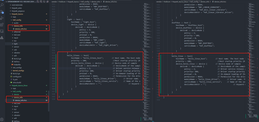Open the Run and Debug view
Image resolution: width=259 pixels, height=122 pixels.
coord(2,18)
